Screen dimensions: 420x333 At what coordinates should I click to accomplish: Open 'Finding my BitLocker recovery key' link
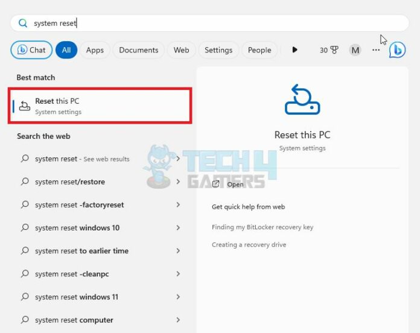click(x=262, y=227)
